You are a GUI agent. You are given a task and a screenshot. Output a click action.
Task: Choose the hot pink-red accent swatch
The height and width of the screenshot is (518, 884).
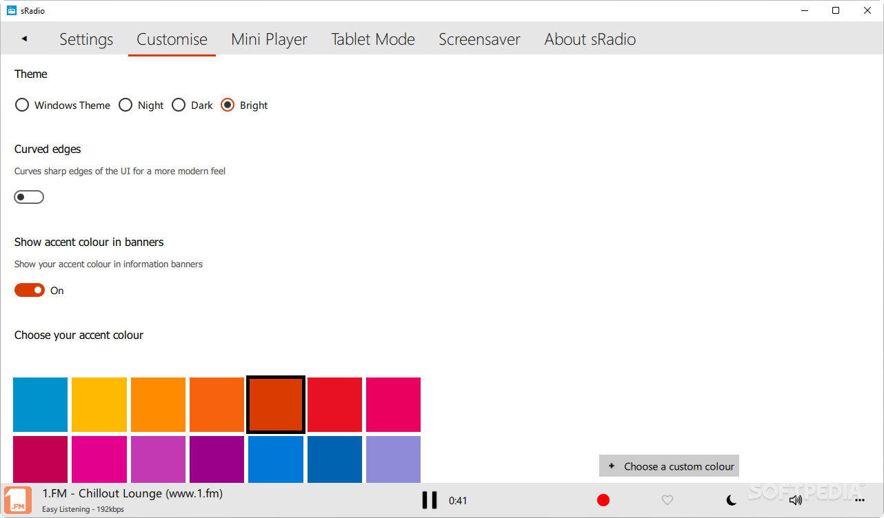(x=393, y=404)
